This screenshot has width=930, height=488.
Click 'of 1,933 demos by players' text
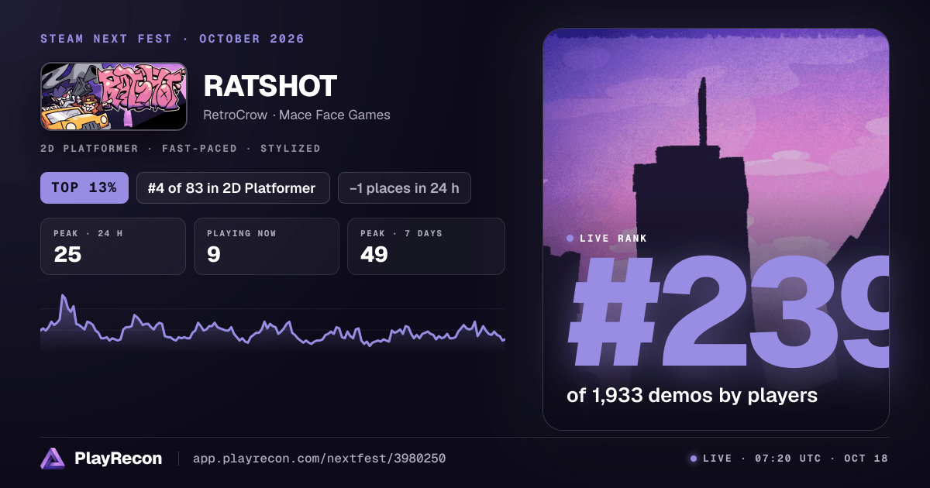tap(692, 395)
